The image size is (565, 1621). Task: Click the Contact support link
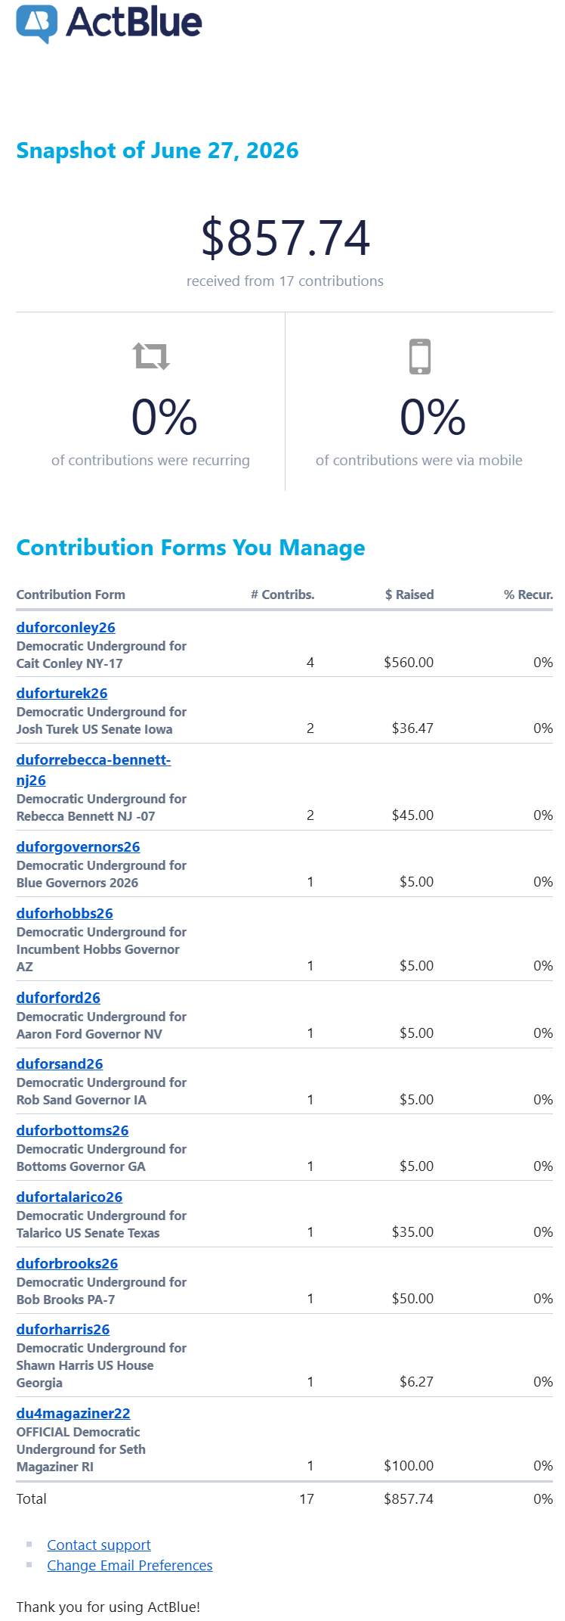[99, 1545]
